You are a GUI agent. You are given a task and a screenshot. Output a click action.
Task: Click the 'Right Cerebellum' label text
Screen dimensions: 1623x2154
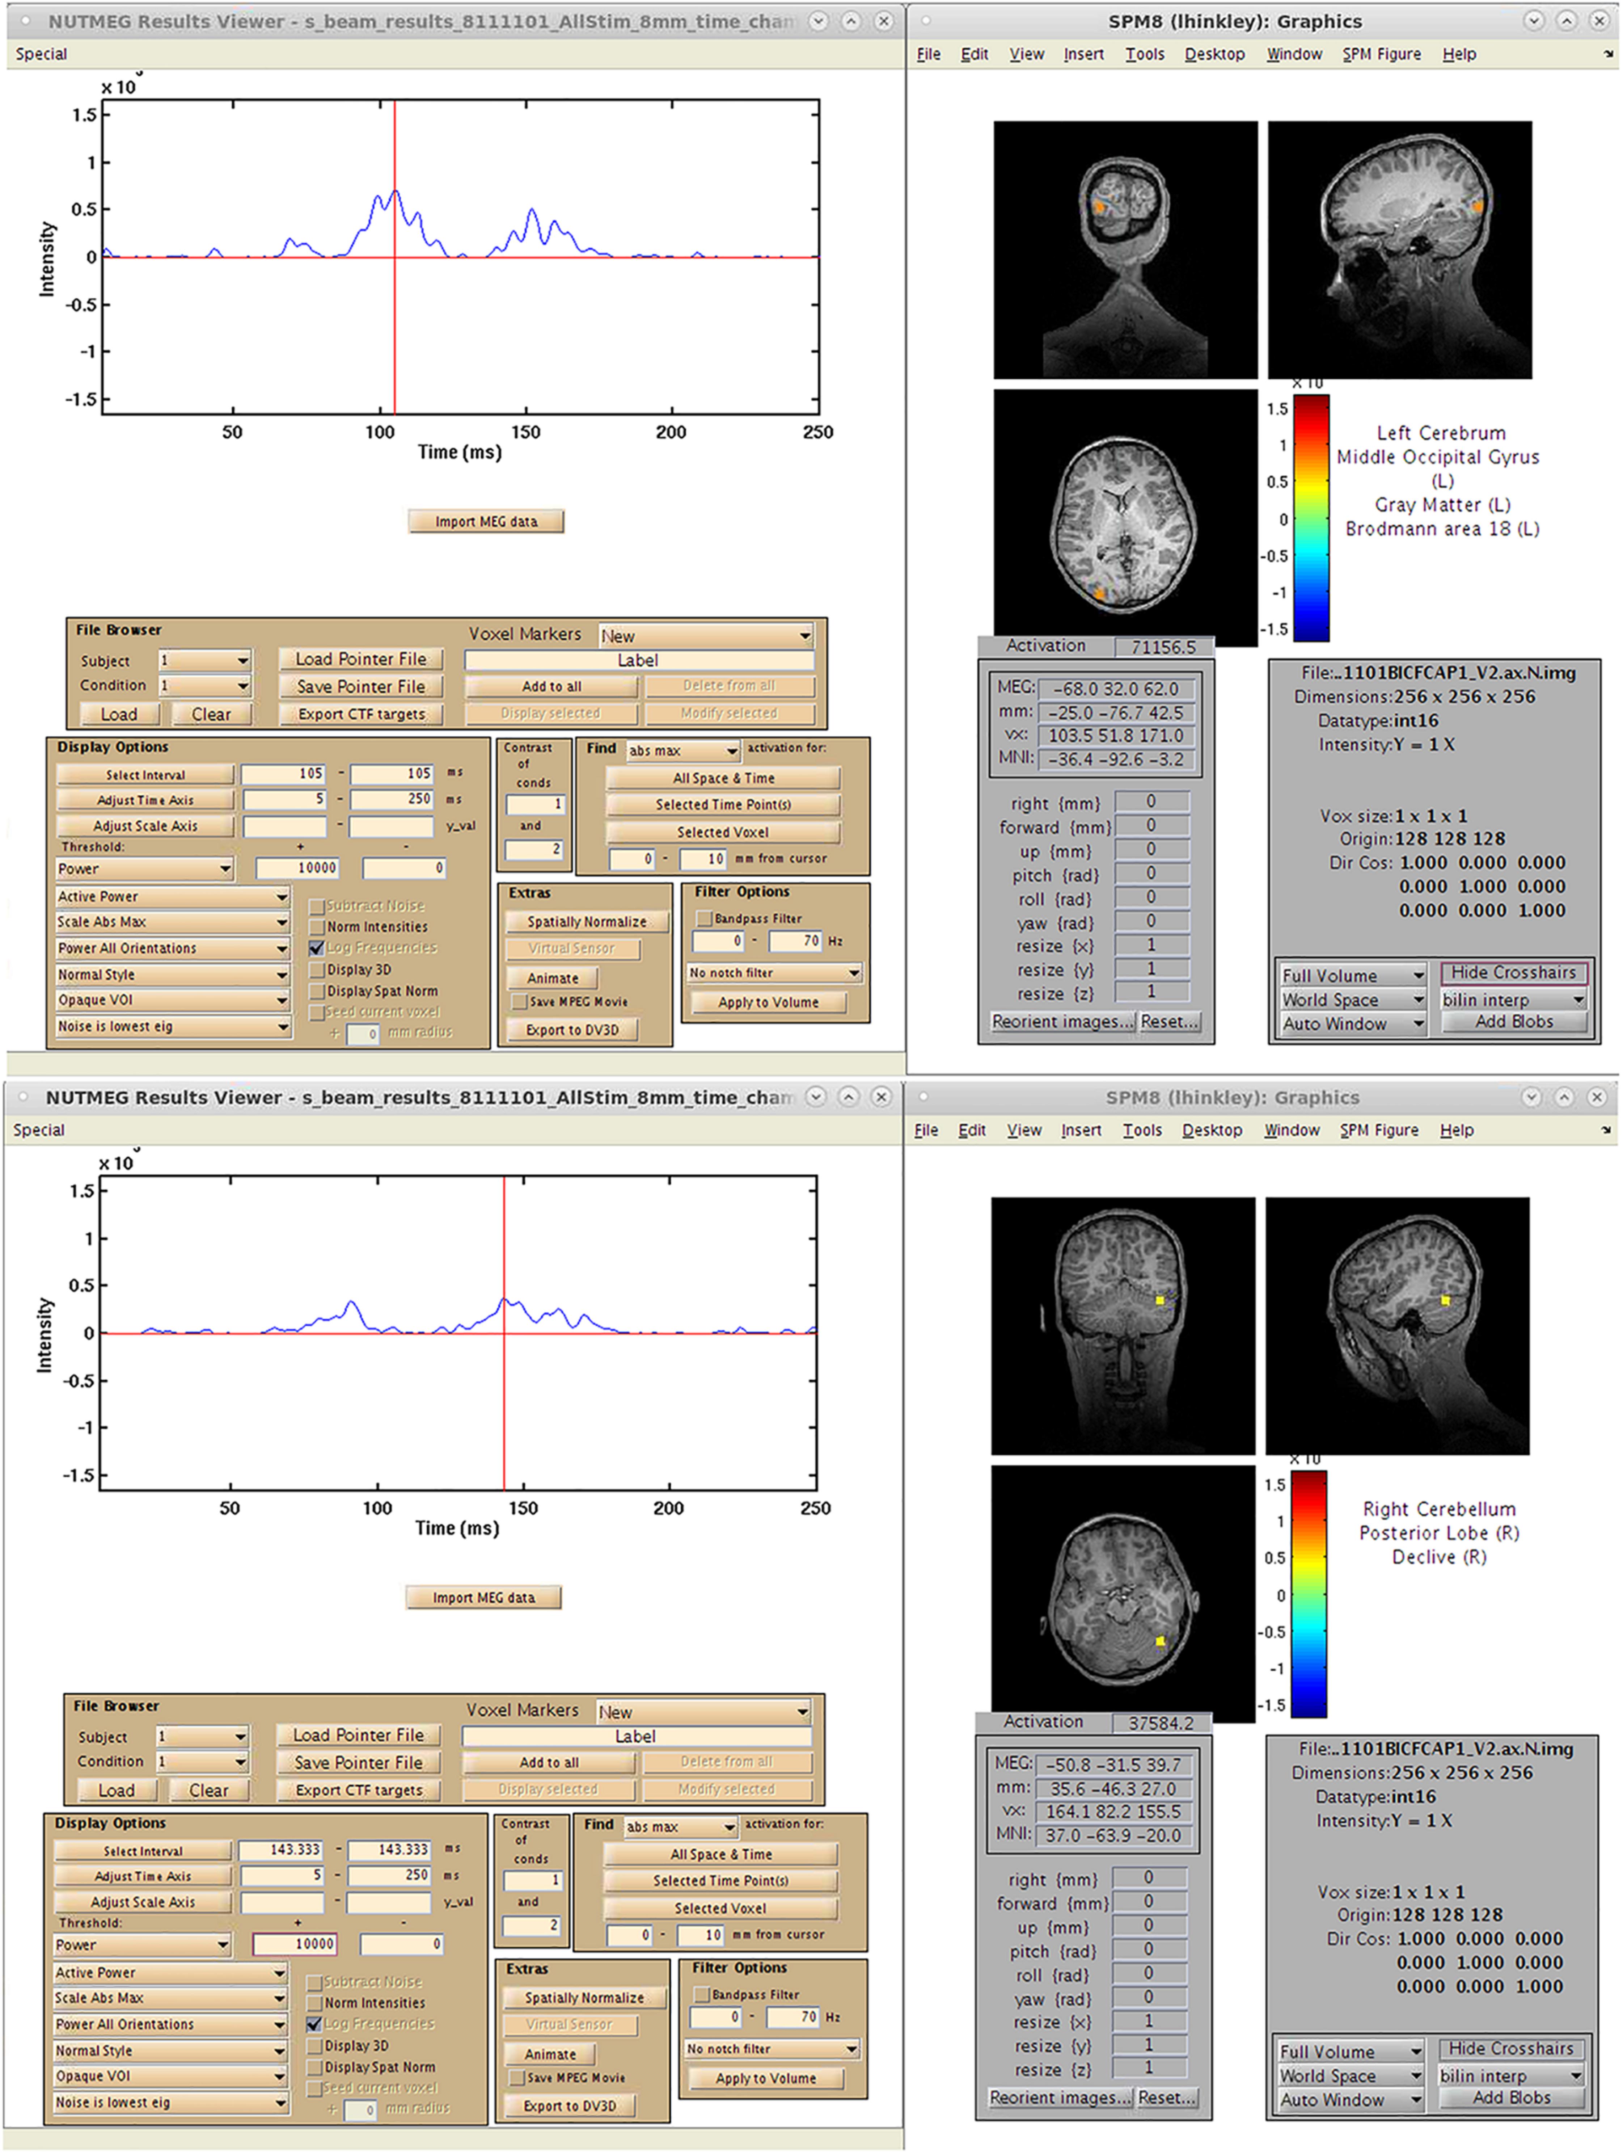tap(1439, 1509)
